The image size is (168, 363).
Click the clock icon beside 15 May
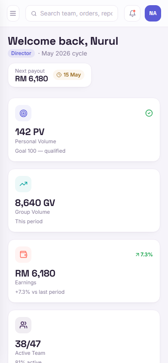(x=59, y=75)
